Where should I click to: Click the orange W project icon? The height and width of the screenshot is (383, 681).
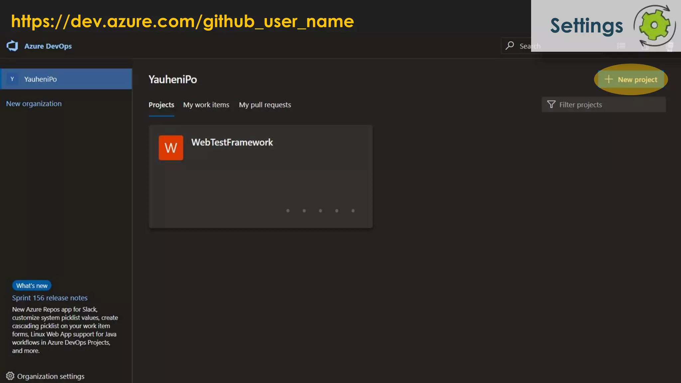pyautogui.click(x=171, y=148)
